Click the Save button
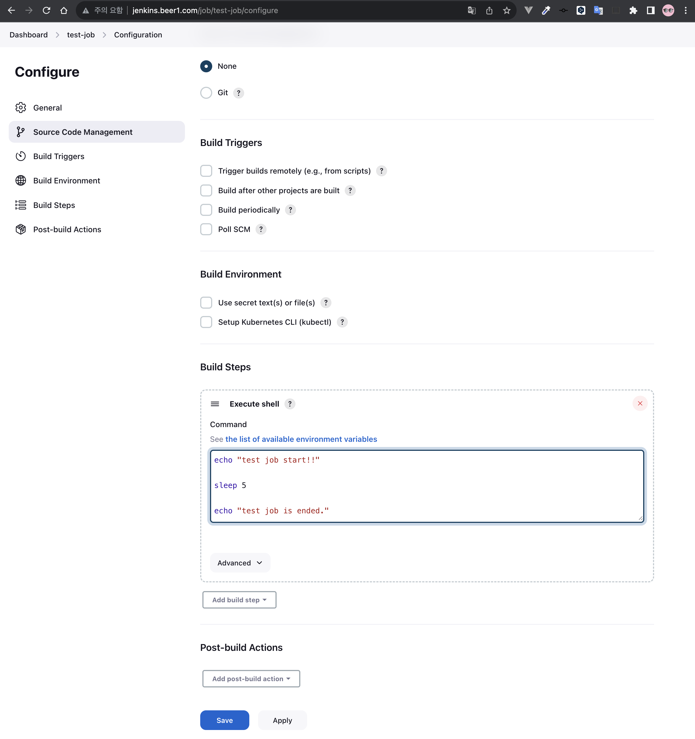Image resolution: width=695 pixels, height=739 pixels. click(x=224, y=720)
